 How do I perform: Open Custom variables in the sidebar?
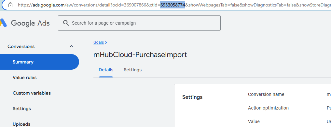pyautogui.click(x=32, y=93)
